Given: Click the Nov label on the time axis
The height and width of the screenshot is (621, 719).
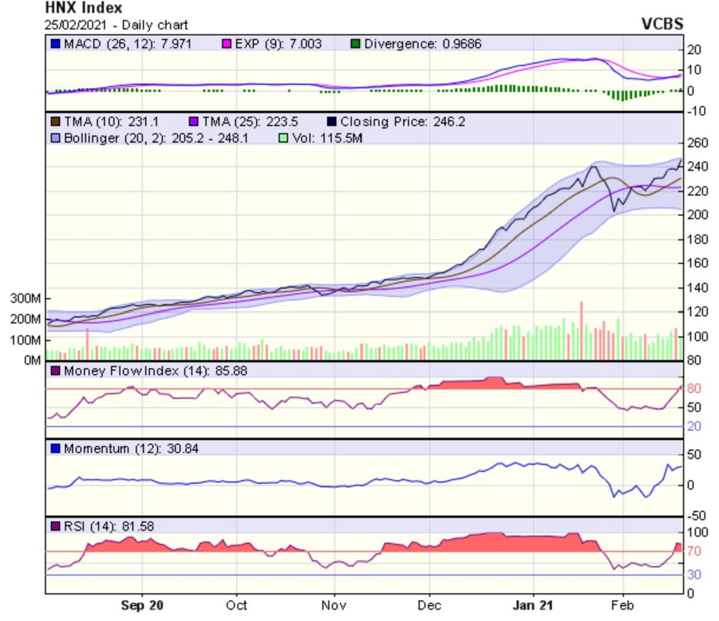Looking at the screenshot, I should tap(333, 605).
